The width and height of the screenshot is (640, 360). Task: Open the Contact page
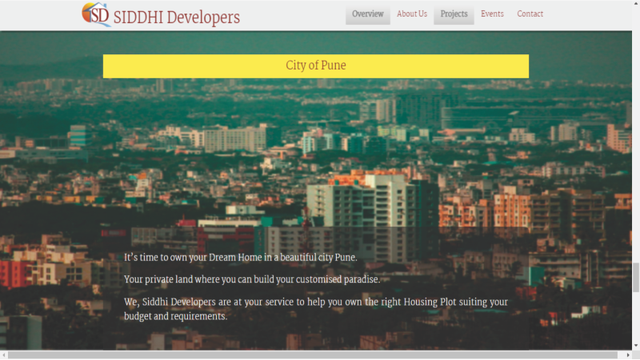click(x=530, y=14)
